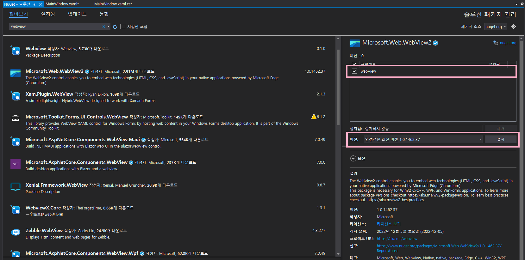Toggle the select-all projects header checkbox

(x=354, y=64)
